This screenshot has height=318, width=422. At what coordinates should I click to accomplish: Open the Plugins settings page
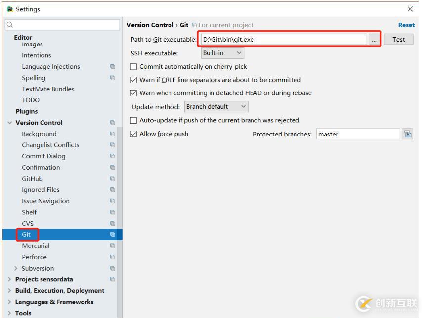pyautogui.click(x=26, y=111)
